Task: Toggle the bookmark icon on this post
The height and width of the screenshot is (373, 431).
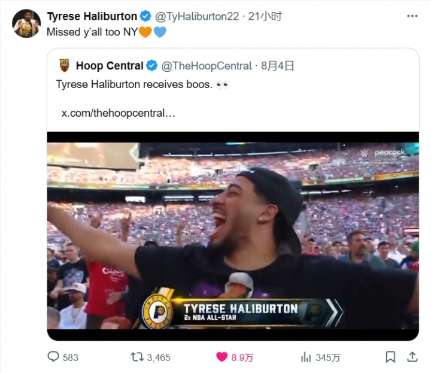Action: point(390,357)
